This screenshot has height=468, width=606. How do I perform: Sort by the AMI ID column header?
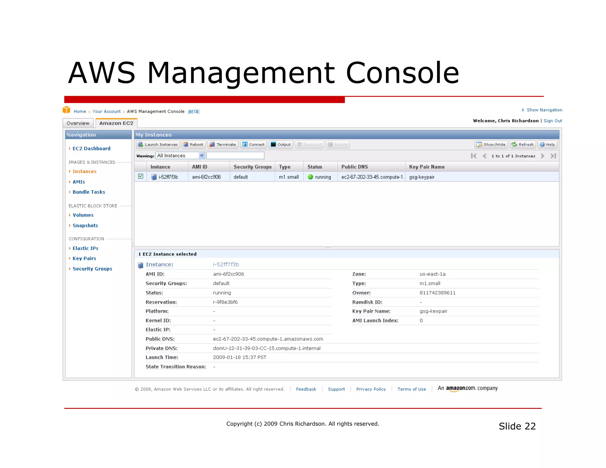[209, 167]
